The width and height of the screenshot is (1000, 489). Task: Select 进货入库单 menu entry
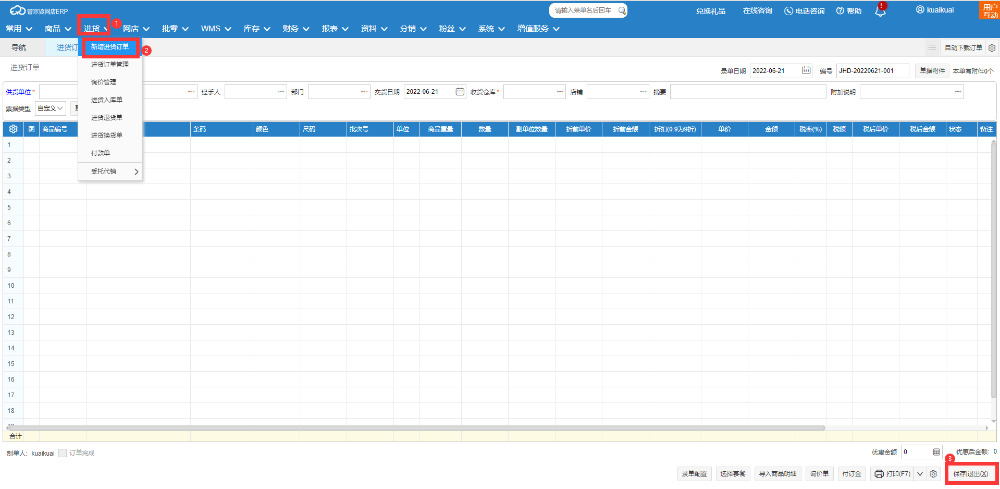click(x=110, y=100)
